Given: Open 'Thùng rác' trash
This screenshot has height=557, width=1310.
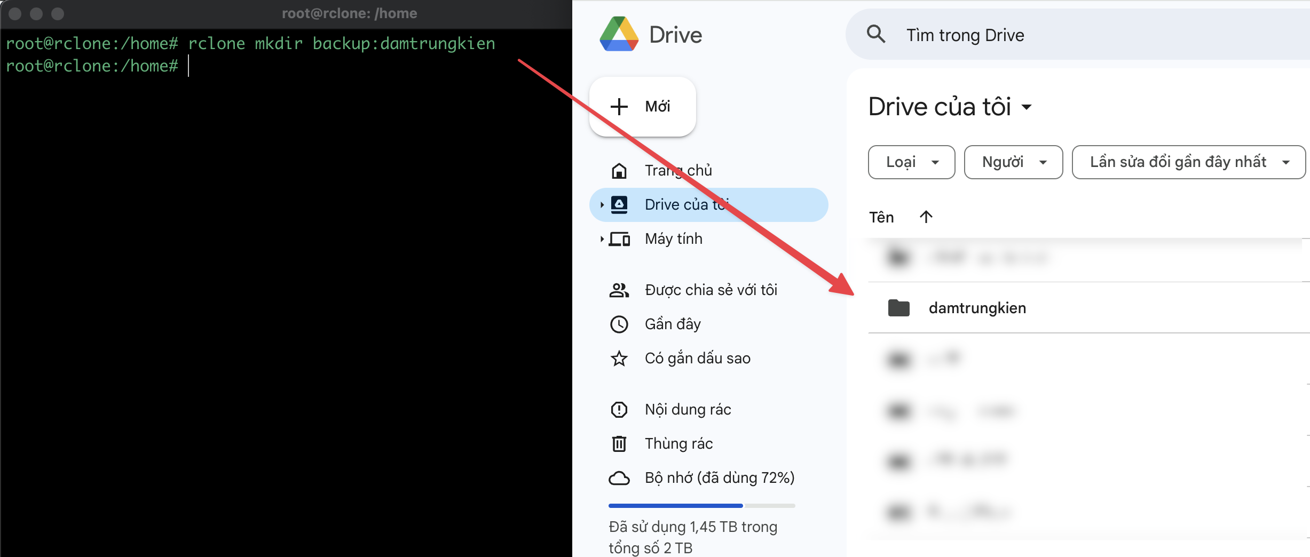Looking at the screenshot, I should coord(708,444).
